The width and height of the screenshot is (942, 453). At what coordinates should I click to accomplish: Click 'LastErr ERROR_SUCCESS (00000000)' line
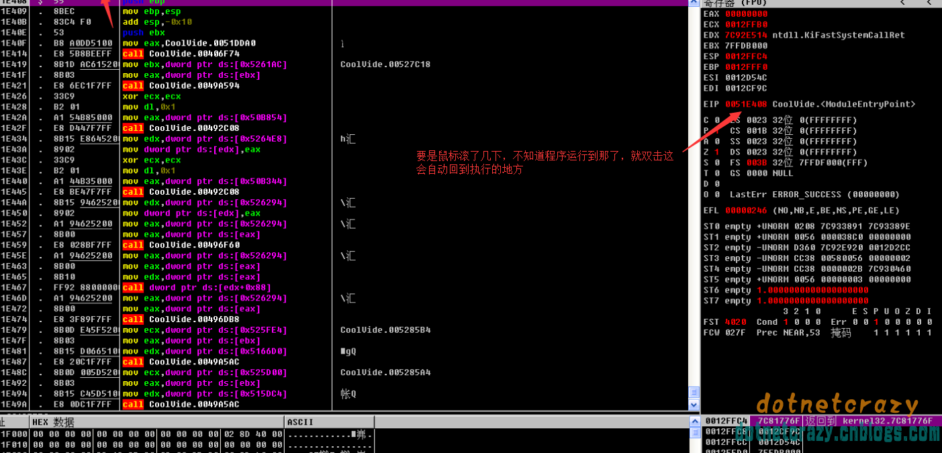coord(815,195)
